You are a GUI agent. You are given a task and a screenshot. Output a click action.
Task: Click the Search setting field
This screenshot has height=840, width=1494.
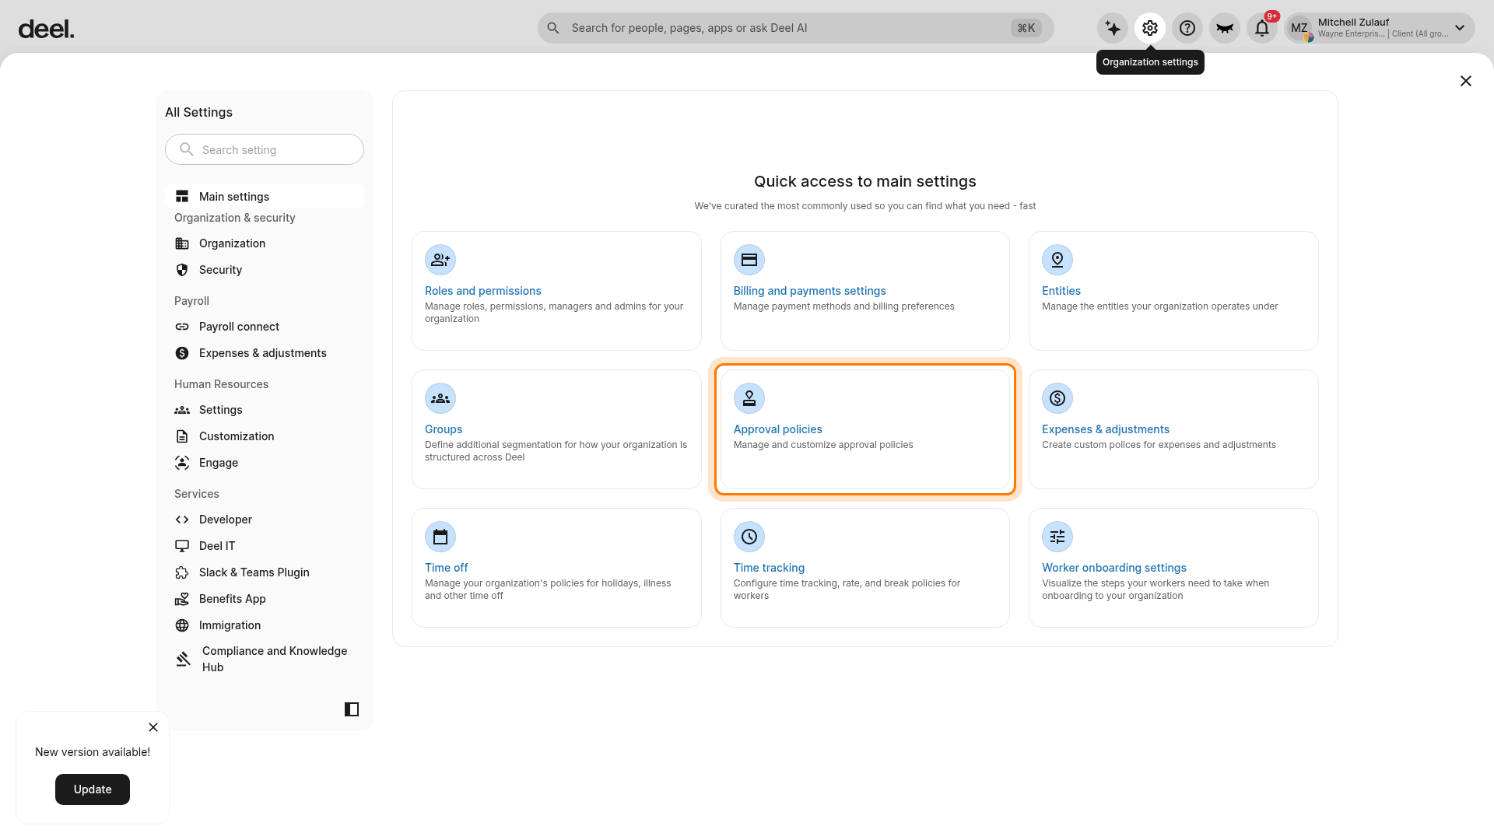click(x=265, y=149)
